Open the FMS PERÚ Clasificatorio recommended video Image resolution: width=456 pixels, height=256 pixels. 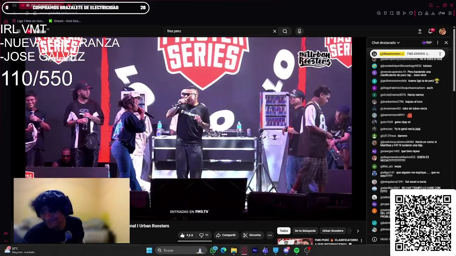pos(318,242)
